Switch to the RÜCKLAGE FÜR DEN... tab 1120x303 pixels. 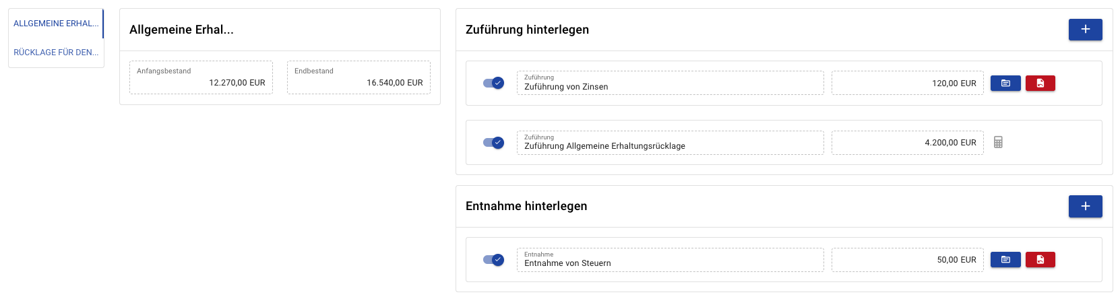tap(56, 53)
